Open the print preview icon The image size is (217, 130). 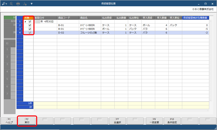pos(11,4)
